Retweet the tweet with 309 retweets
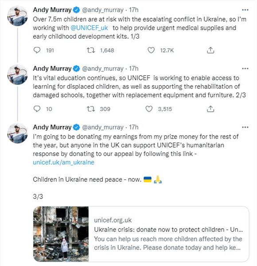This screenshot has width=257, height=266. point(91,109)
